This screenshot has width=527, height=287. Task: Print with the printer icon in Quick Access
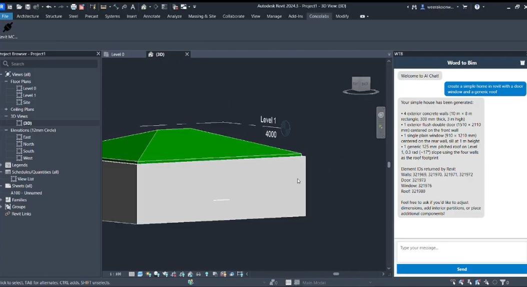pyautogui.click(x=73, y=7)
